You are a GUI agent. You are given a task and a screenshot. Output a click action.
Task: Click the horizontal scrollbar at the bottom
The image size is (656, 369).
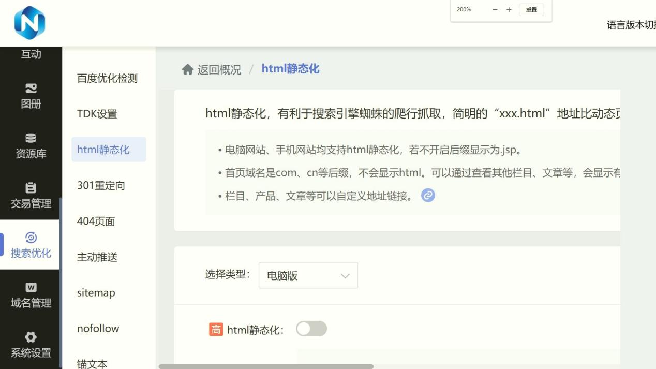(266, 366)
